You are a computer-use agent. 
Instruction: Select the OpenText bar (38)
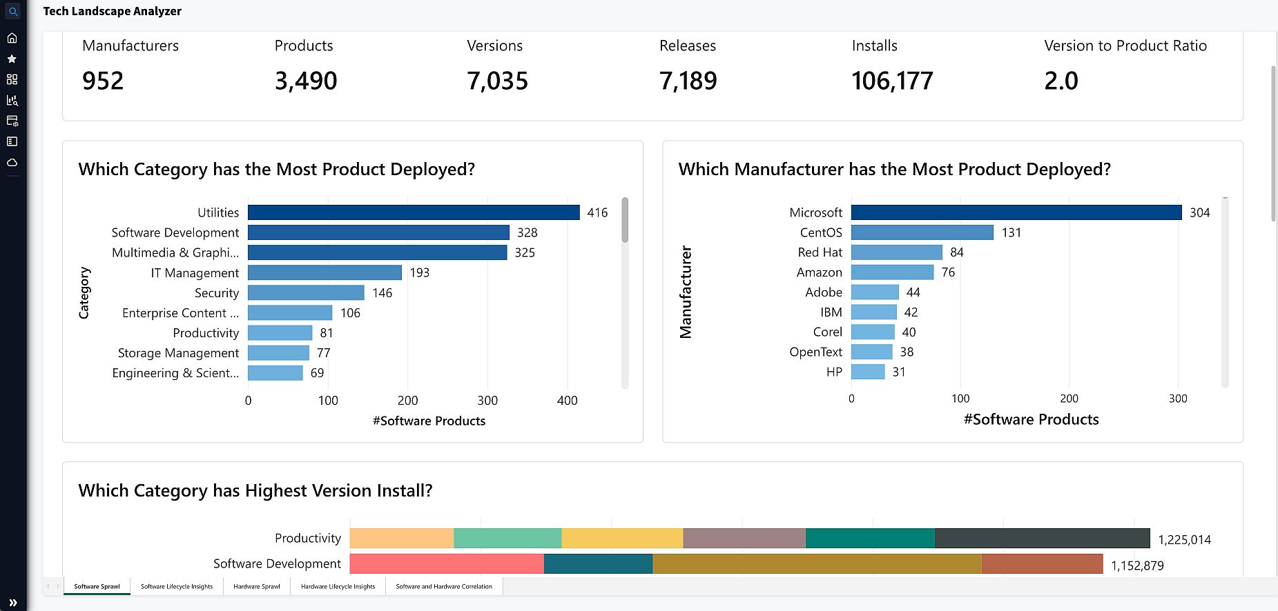[x=872, y=352]
